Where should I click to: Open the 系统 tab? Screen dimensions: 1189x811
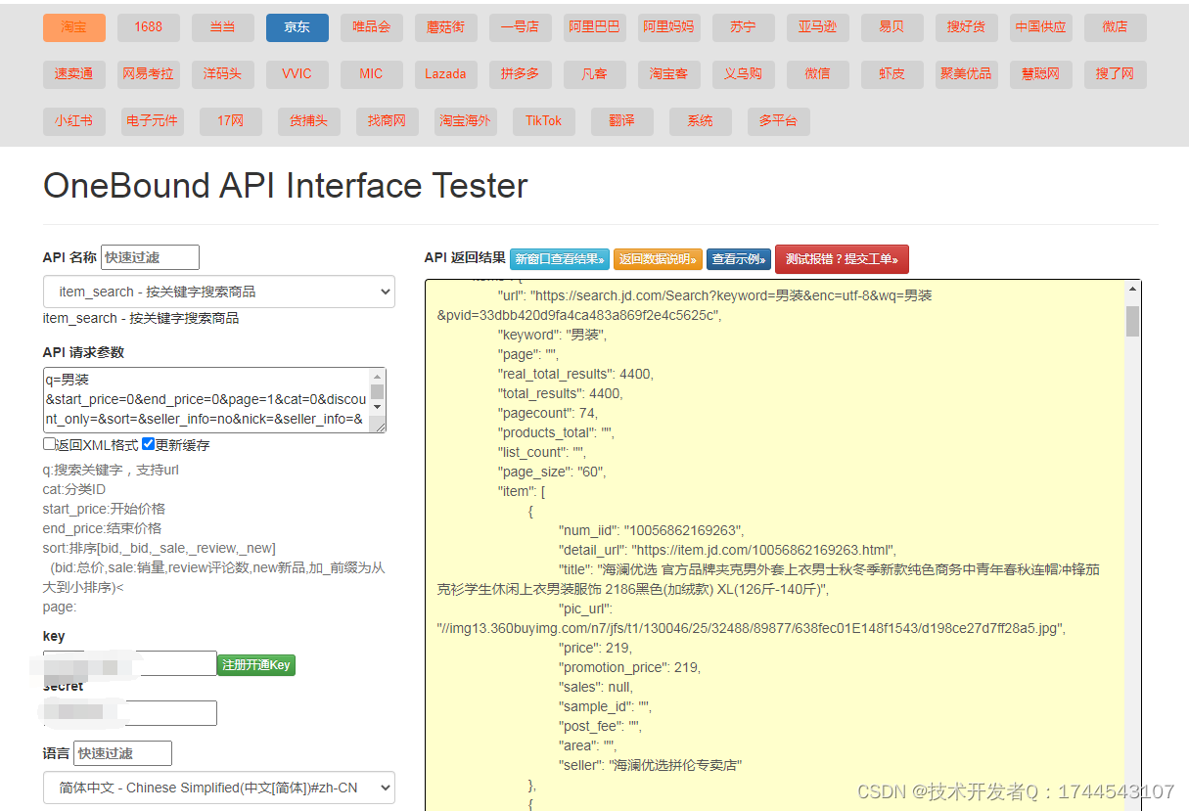701,121
